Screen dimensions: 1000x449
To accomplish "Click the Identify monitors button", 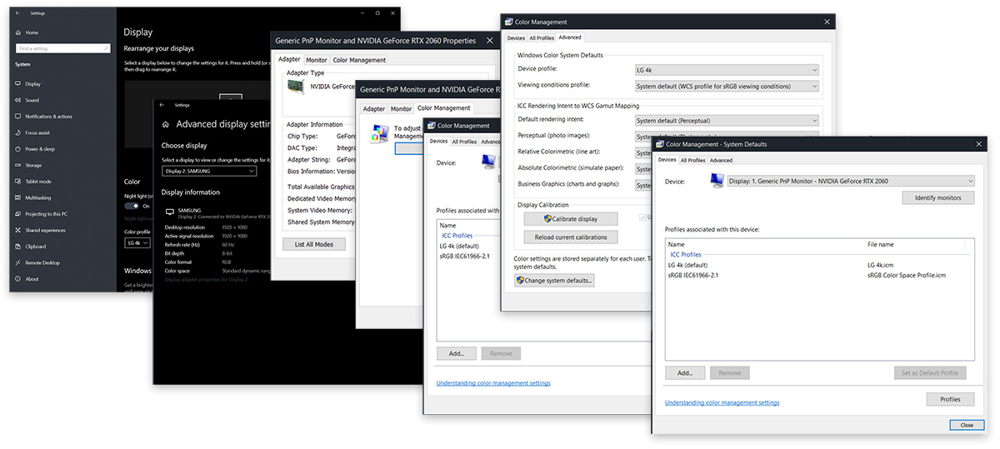I will point(938,198).
